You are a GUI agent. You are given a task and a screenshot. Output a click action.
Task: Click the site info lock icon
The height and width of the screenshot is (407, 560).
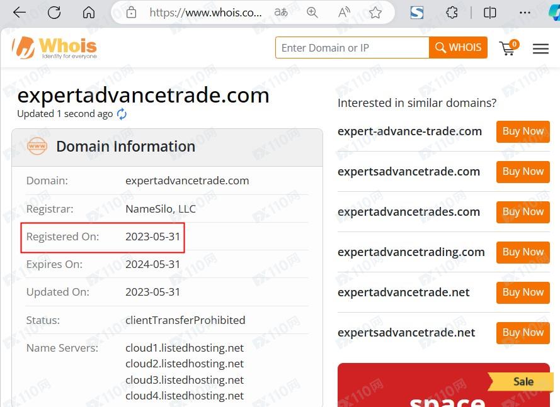coord(131,13)
